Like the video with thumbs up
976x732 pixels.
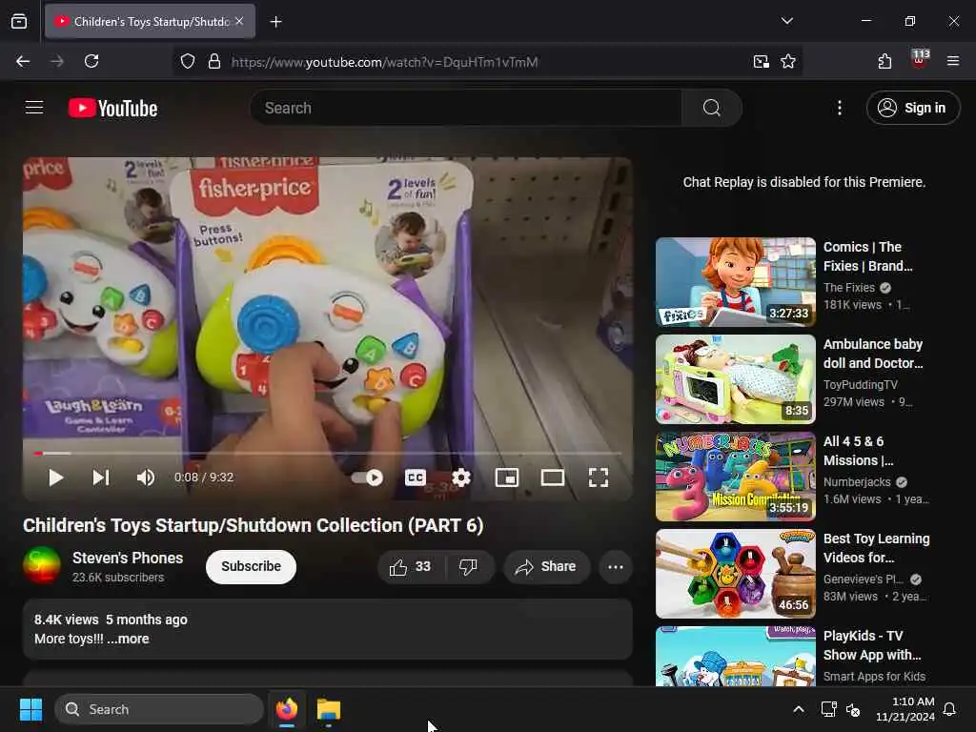coord(410,567)
